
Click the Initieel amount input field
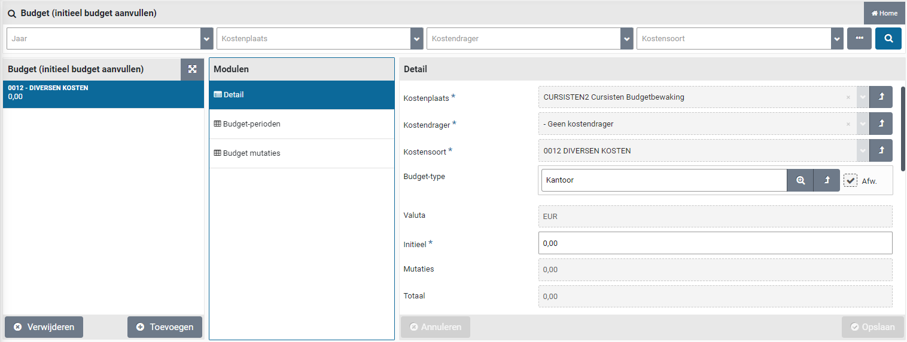pos(715,244)
